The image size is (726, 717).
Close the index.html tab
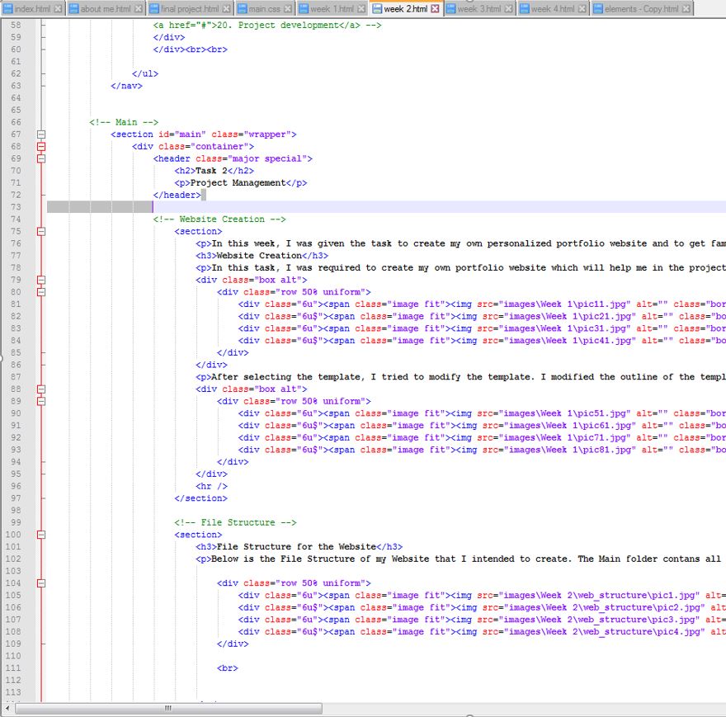[58, 9]
